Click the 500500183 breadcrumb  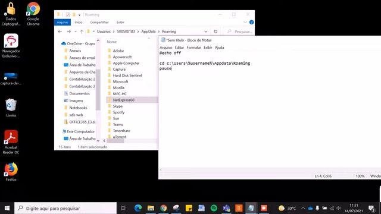point(126,32)
